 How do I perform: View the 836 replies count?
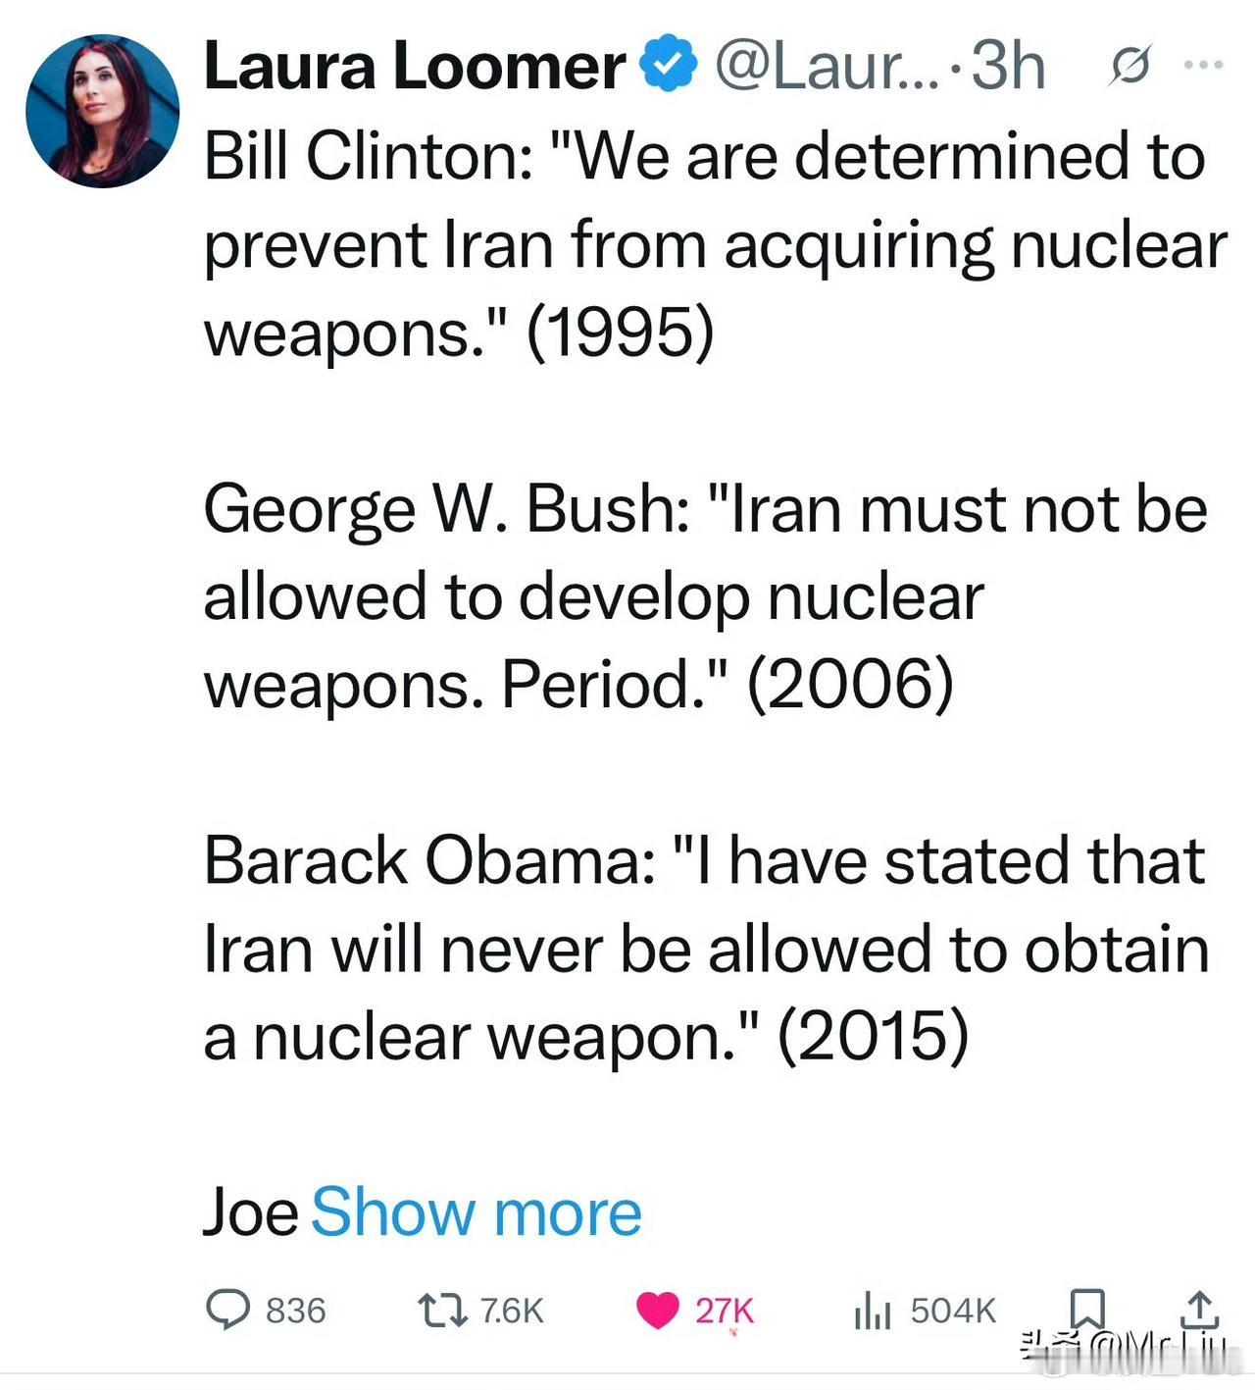(296, 1311)
